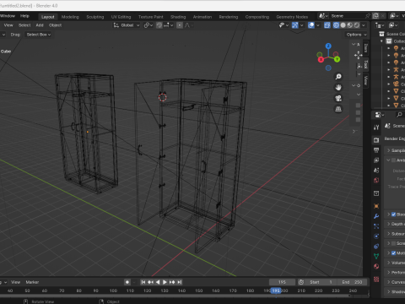The image size is (405, 304).
Task: Switch to solid viewport shading
Action: (343, 25)
